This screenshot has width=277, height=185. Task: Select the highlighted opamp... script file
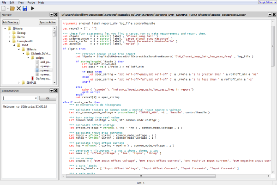pyautogui.click(x=46, y=70)
